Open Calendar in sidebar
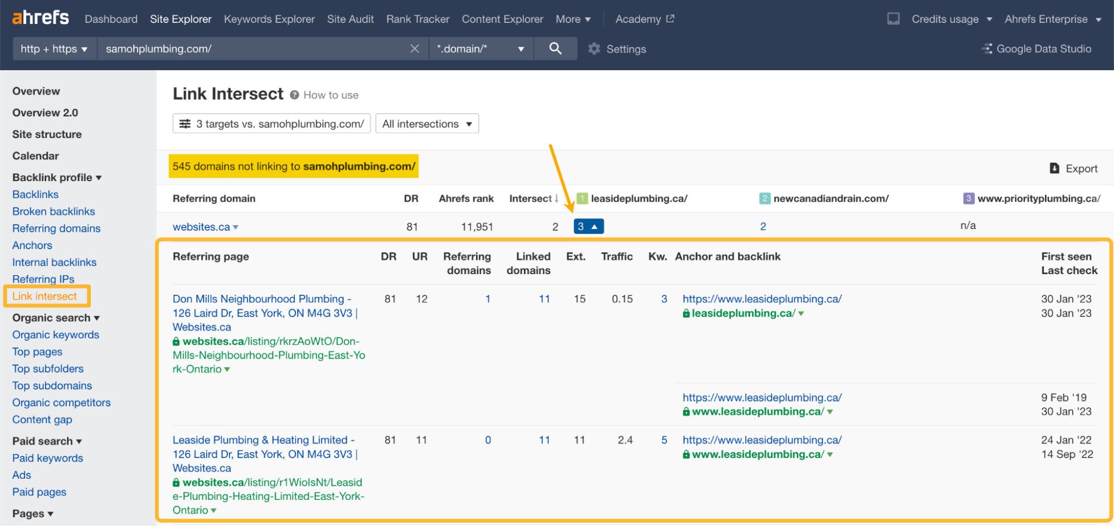This screenshot has height=526, width=1114. 36,156
